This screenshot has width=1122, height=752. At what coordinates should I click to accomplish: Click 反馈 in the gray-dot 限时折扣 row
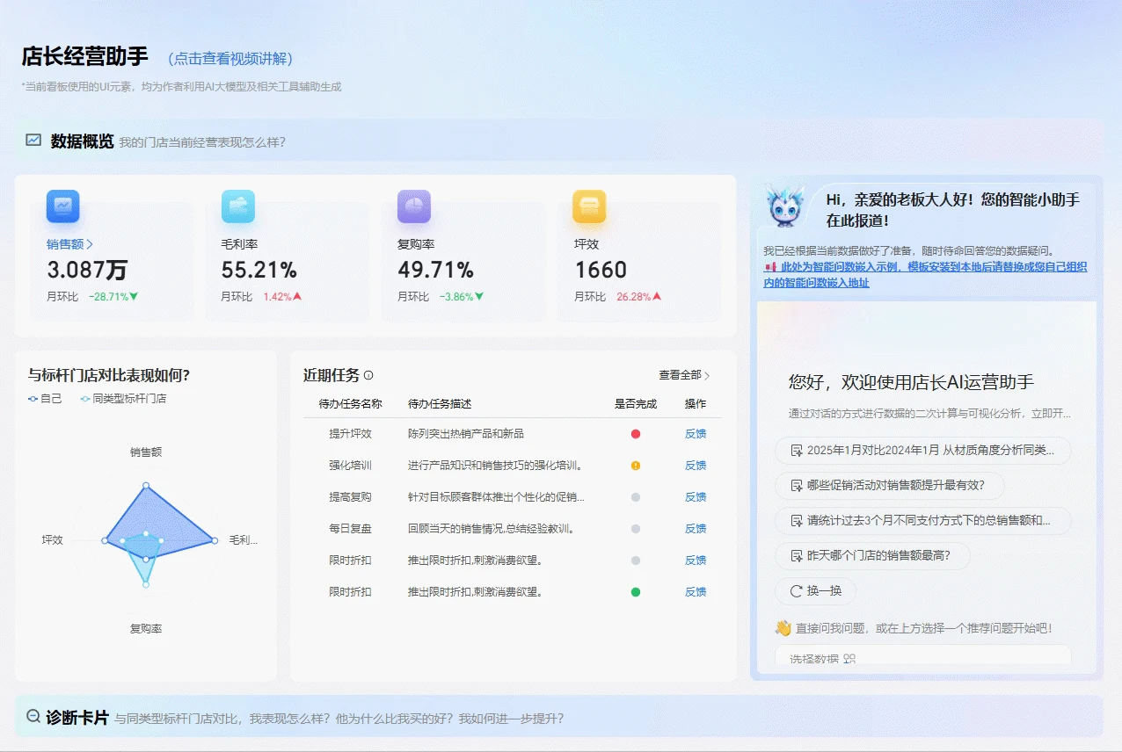(696, 560)
